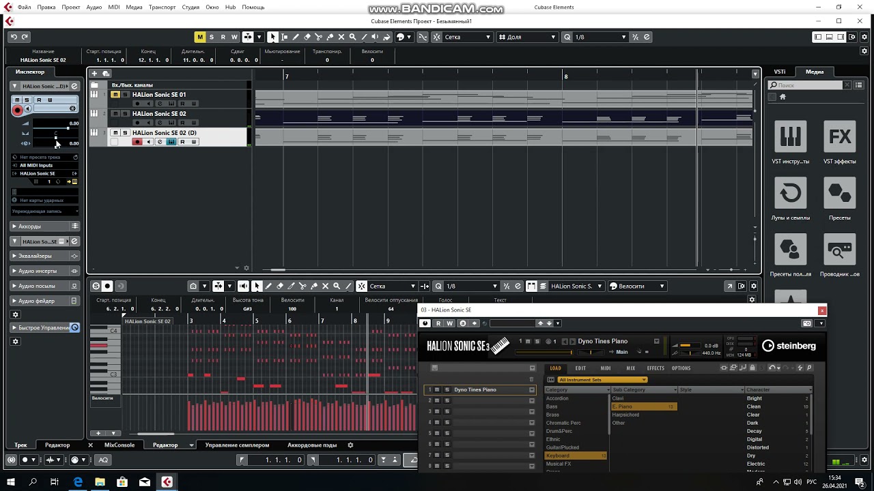
Task: Open the Проект menu
Action: coord(71,7)
